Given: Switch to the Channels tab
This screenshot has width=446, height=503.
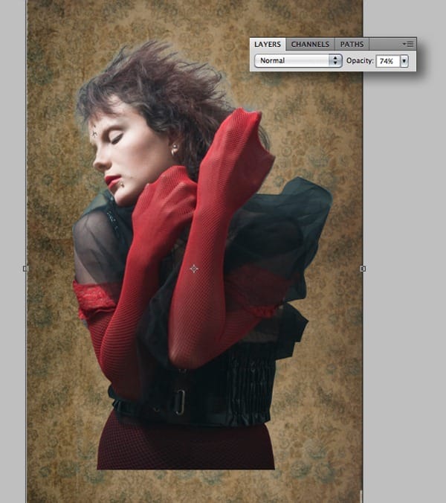Looking at the screenshot, I should [310, 44].
